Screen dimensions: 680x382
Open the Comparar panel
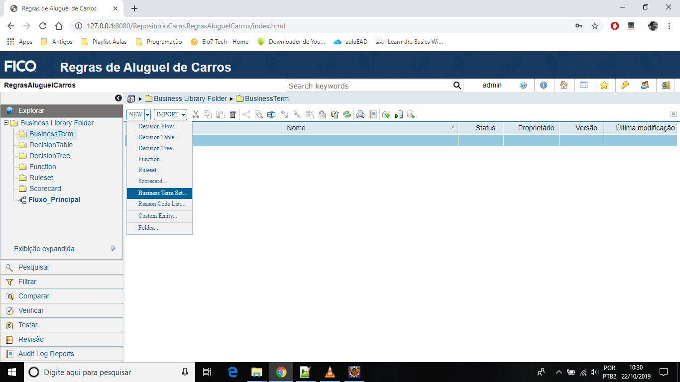(x=62, y=296)
